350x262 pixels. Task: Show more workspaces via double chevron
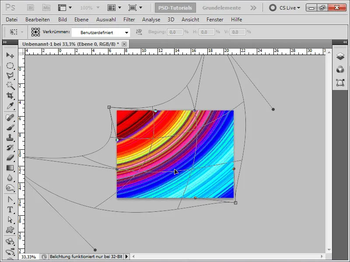click(x=253, y=8)
